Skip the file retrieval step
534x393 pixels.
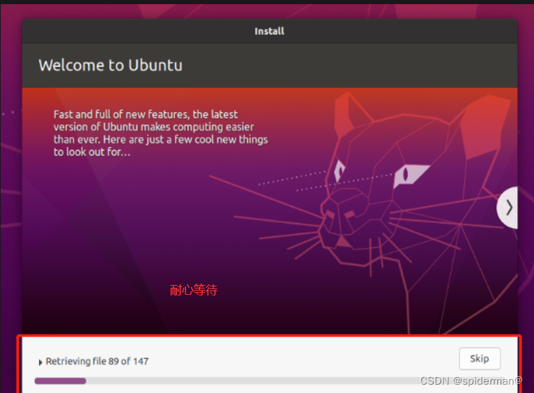(480, 359)
